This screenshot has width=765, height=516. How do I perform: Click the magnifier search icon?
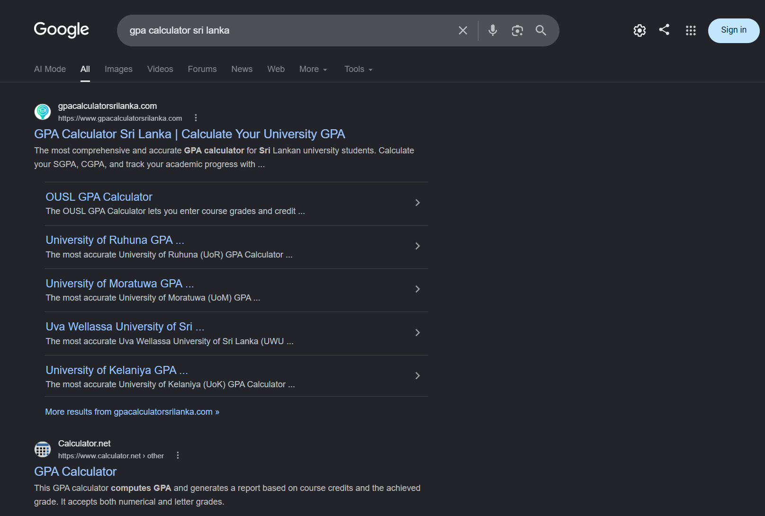pos(541,30)
